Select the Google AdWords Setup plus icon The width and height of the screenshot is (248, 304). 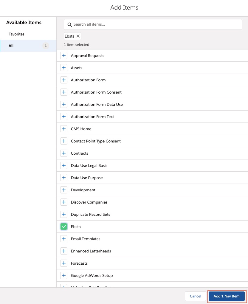(64, 276)
